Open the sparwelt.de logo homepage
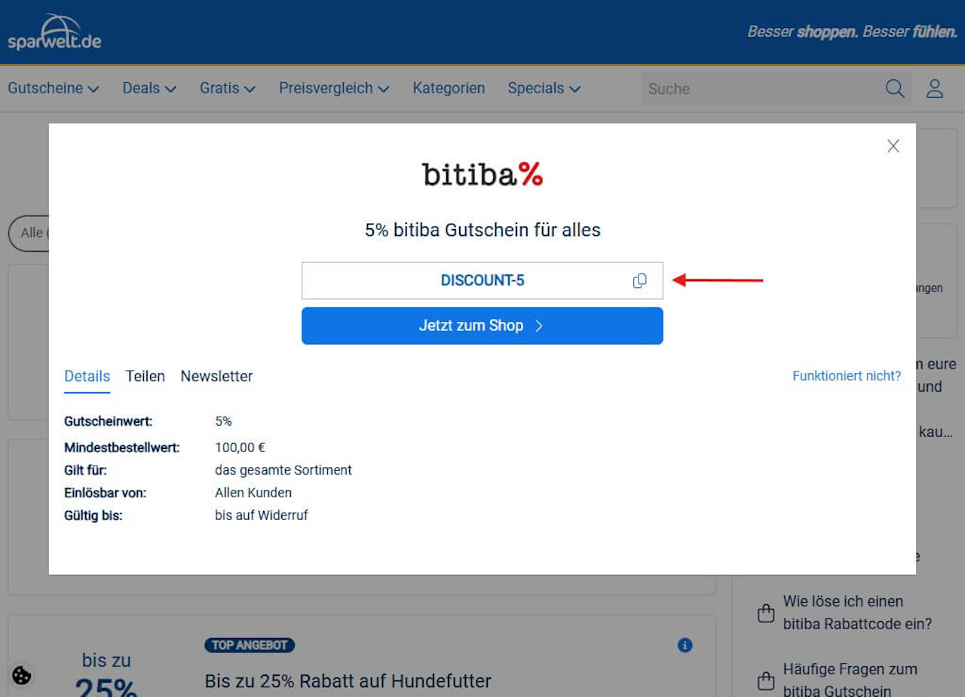965x697 pixels. point(54,32)
